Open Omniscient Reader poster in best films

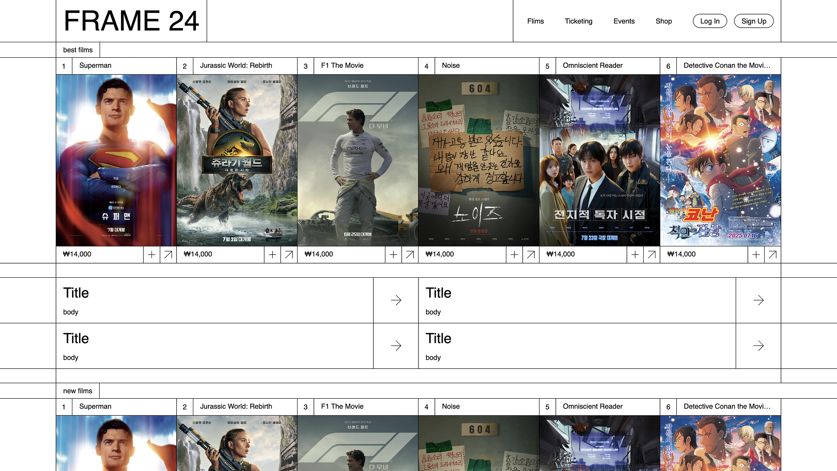600,160
